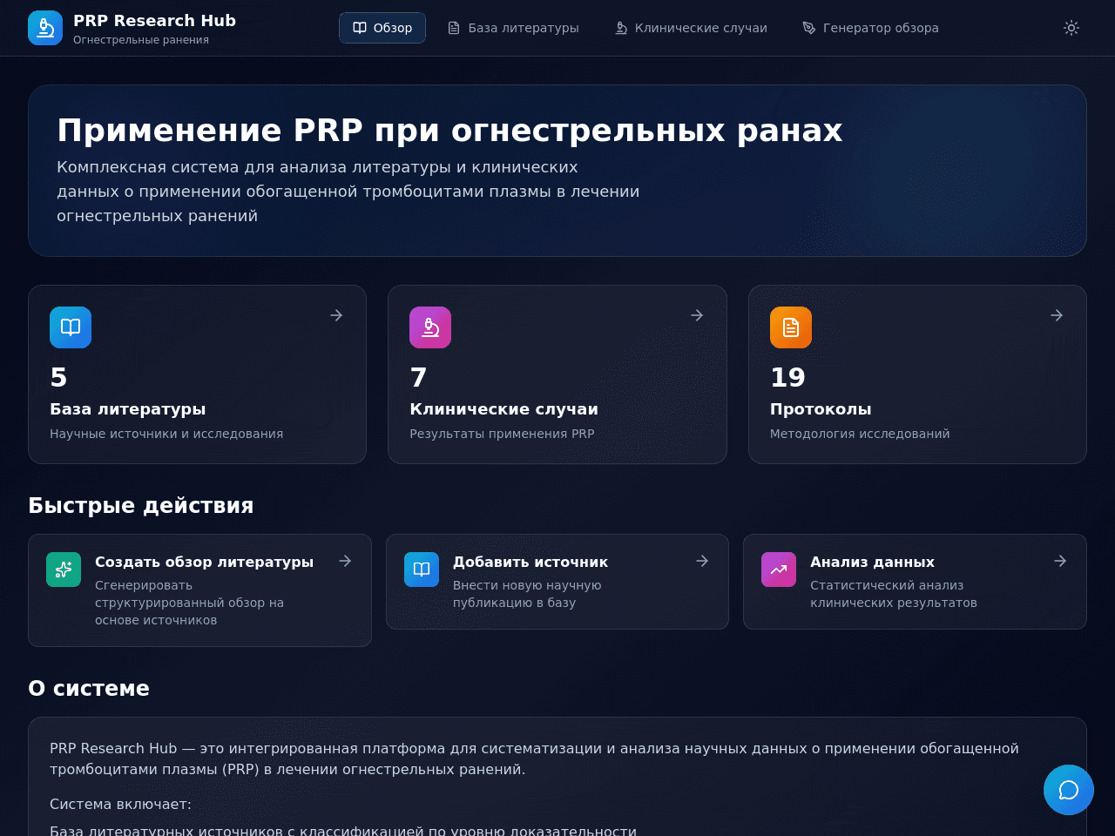Click the blue book icon for Добавить источник
1115x836 pixels.
[x=422, y=570]
